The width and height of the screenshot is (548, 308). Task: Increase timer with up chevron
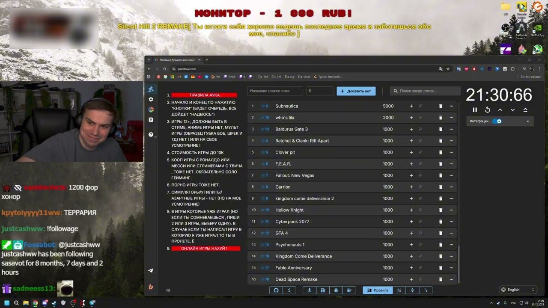(500, 110)
